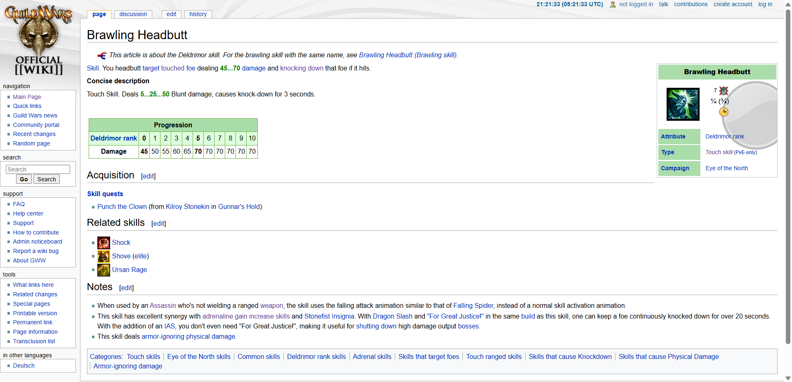
Task: Select the page tab
Action: 99,14
